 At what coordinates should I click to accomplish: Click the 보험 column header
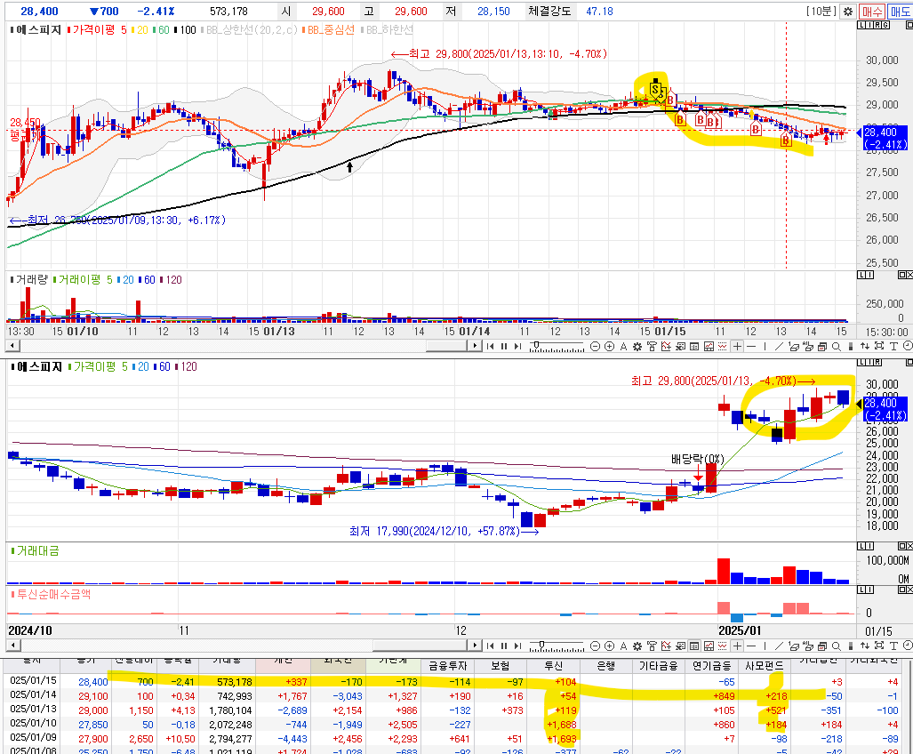tap(501, 665)
